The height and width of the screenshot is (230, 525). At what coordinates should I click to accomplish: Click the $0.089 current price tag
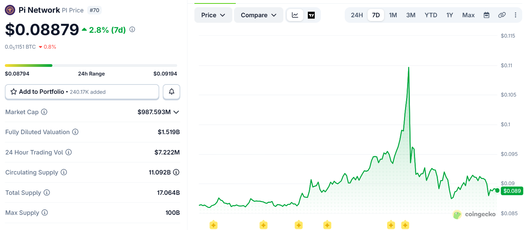[513, 191]
